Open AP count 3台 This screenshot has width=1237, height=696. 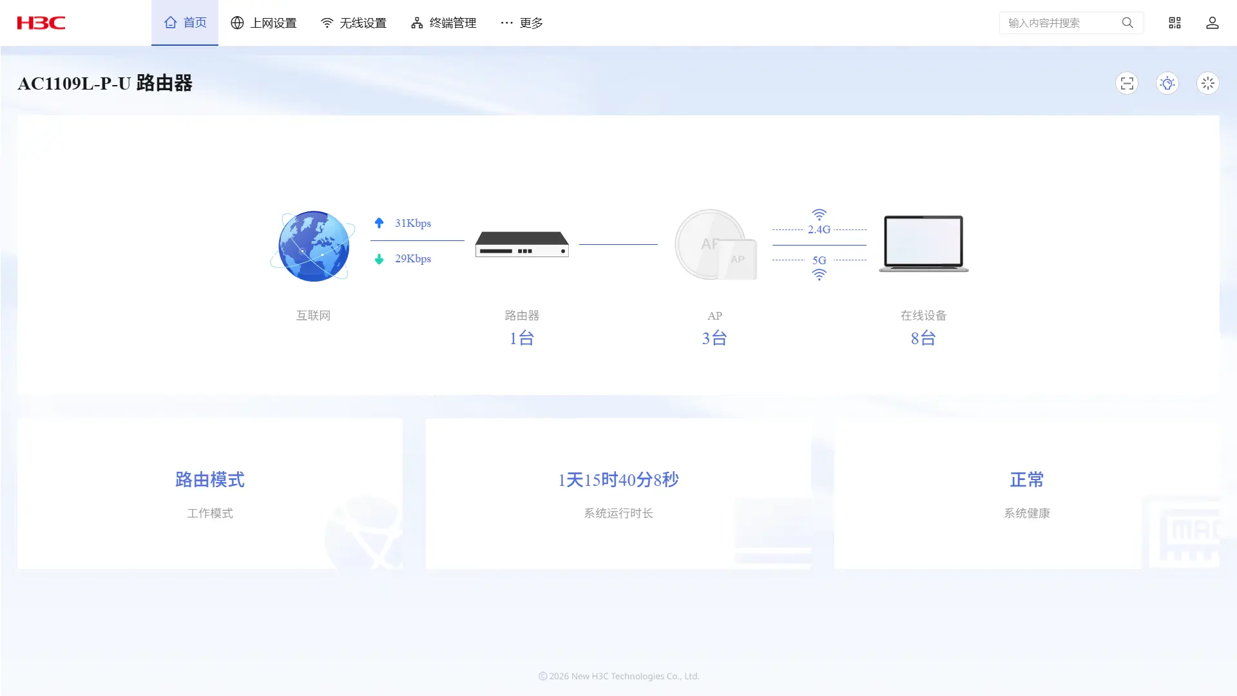point(714,338)
